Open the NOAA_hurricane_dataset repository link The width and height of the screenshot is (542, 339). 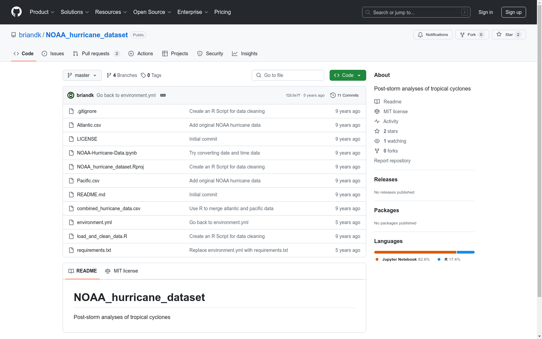87,35
